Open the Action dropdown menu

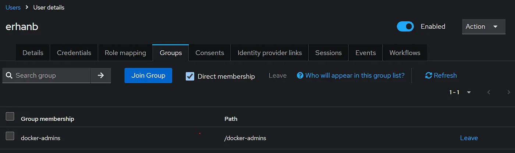tap(483, 26)
